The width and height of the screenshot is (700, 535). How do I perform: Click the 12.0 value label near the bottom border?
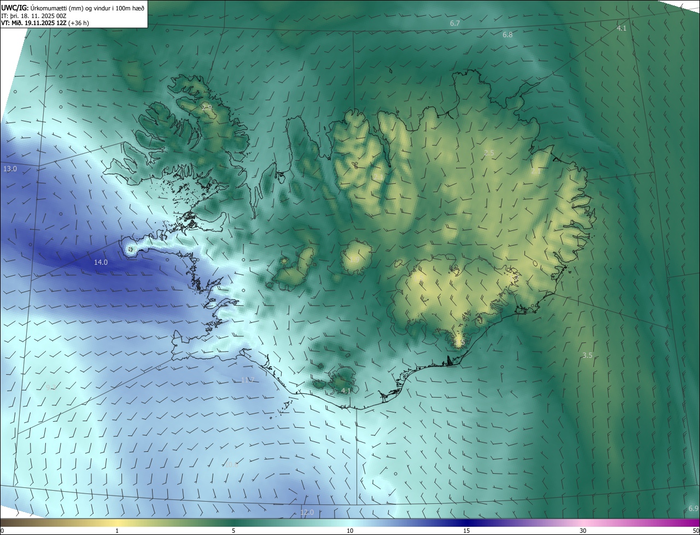[307, 513]
